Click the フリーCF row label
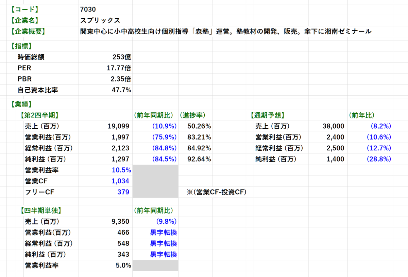The height and width of the screenshot is (277, 408). (40, 192)
